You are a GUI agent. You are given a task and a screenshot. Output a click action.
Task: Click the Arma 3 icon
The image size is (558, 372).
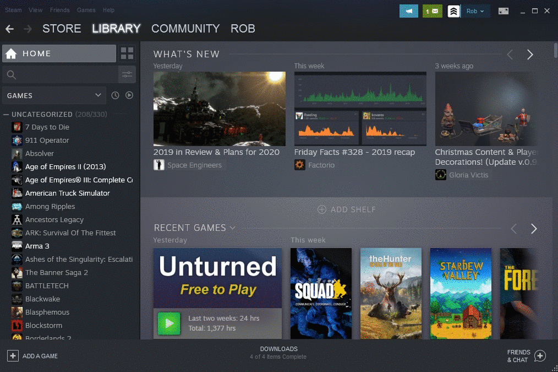17,246
